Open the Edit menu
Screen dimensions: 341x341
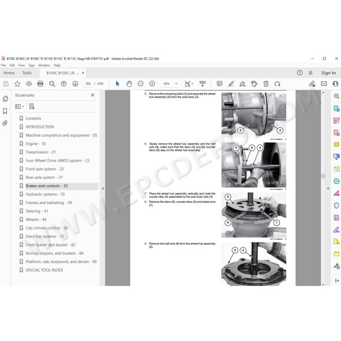12,65
